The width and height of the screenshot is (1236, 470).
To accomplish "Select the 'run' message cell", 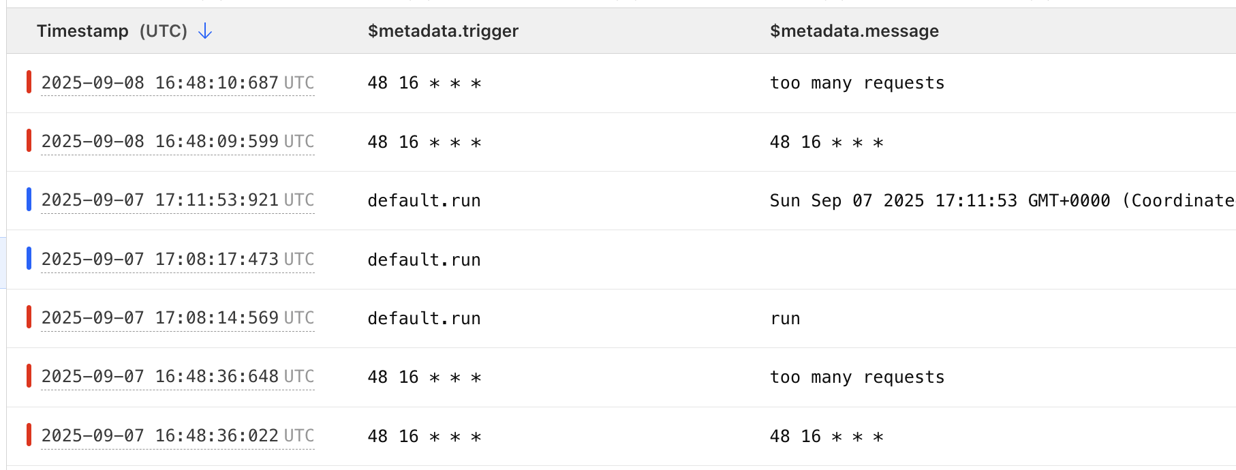I will coord(785,319).
